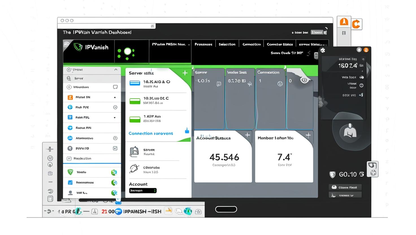The height and width of the screenshot is (235, 416).
Task: Click the blue Pluk sidebar row icon
Action: click(x=70, y=107)
